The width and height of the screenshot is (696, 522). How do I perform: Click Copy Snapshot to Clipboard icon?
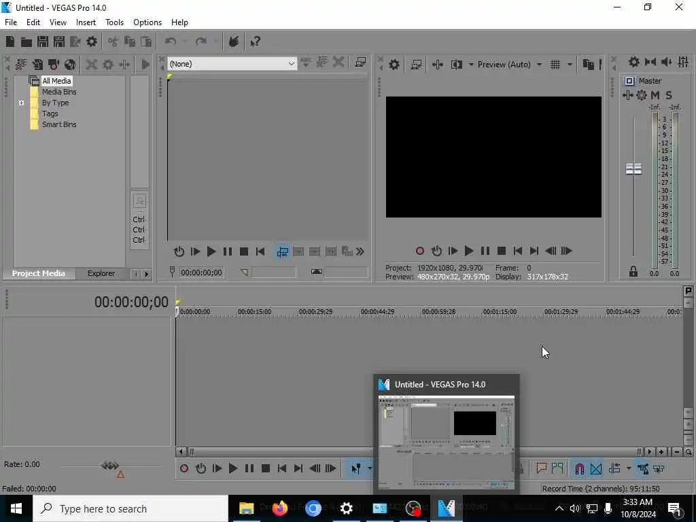click(588, 65)
